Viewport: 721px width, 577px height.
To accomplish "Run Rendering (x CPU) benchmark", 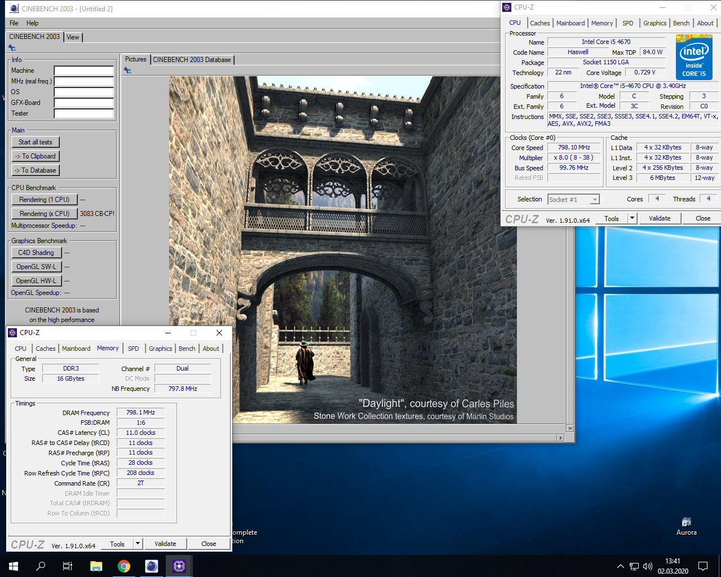I will pos(45,214).
